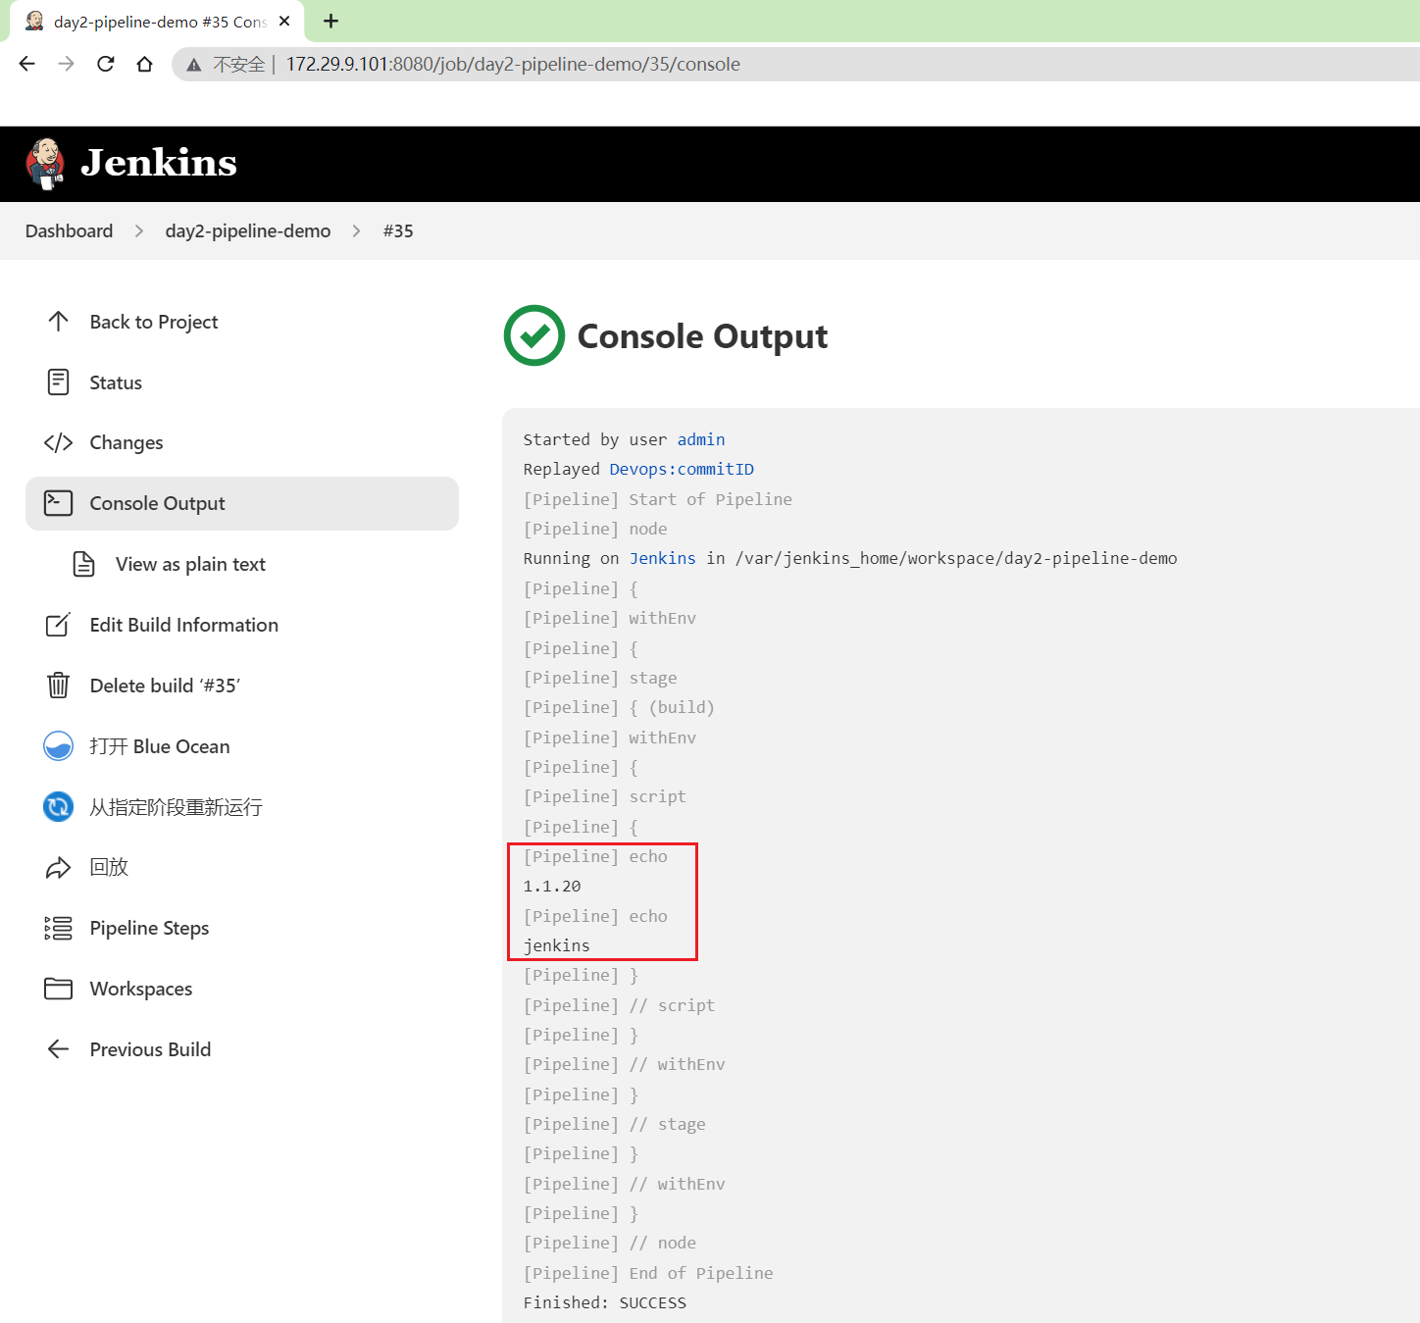
Task: Go to Previous Build
Action: (x=150, y=1049)
